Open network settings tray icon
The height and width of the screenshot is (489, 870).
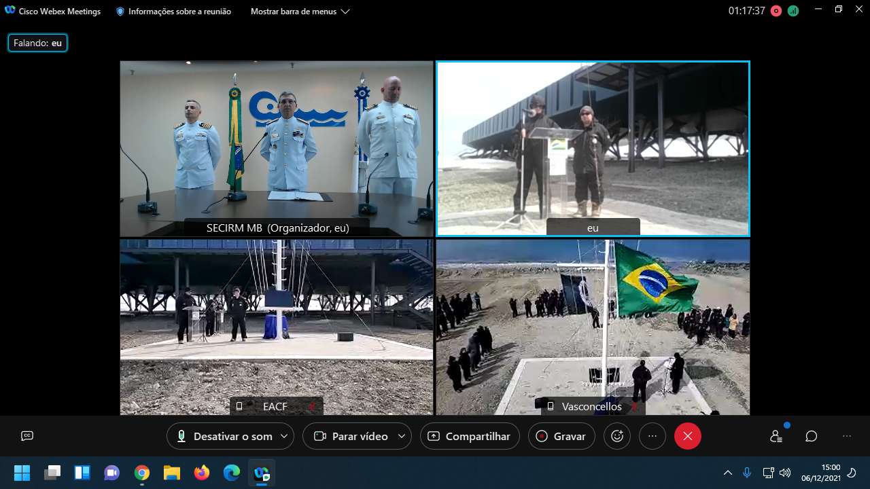click(768, 473)
